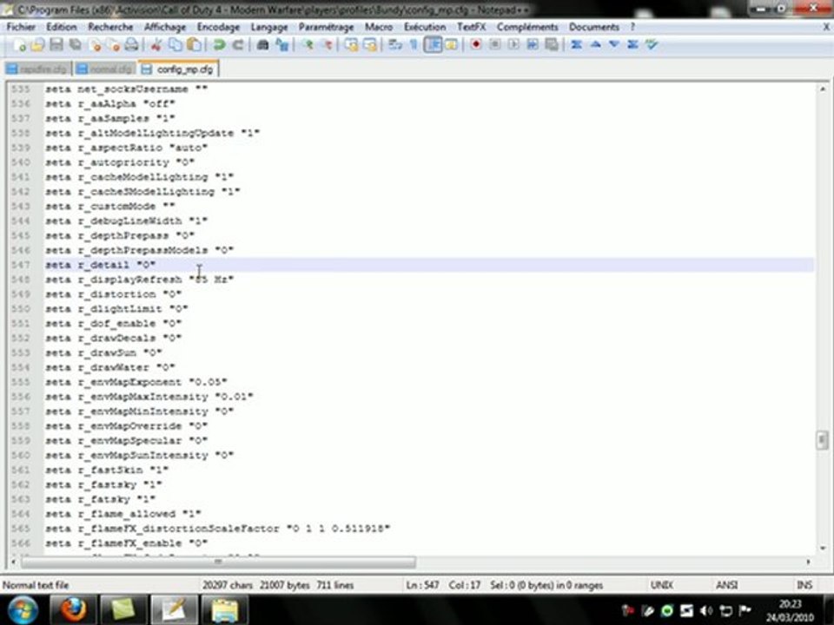Click the ANSI encoding status field
The image size is (834, 625).
click(x=726, y=584)
